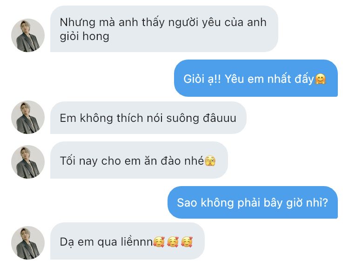Select the 'Em không thích nói suông đâuuu' bubble
This screenshot has height=274, width=349.
coord(148,118)
